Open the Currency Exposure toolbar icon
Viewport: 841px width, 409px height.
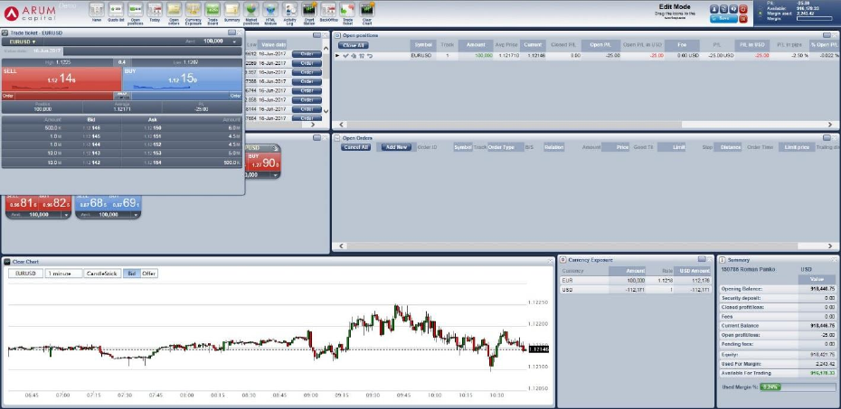click(194, 12)
